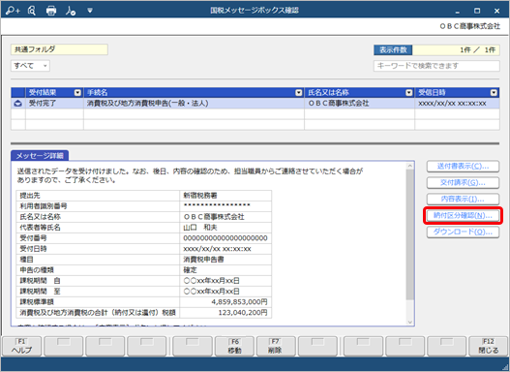Image resolution: width=510 pixels, height=372 pixels.
Task: Click the 受付結果 column header
Action: 54,93
